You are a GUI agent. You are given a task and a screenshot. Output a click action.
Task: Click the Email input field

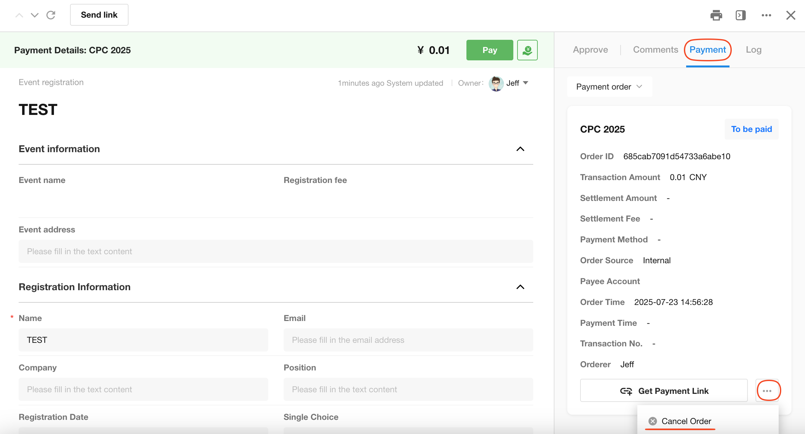(408, 340)
